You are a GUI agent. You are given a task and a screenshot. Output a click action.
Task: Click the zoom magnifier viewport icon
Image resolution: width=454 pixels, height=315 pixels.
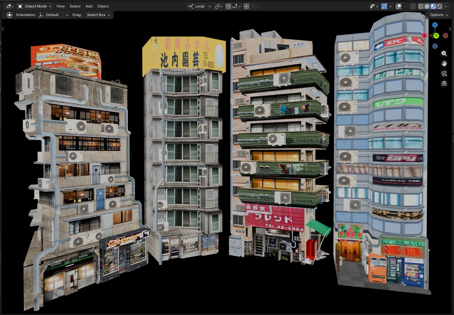(x=444, y=54)
